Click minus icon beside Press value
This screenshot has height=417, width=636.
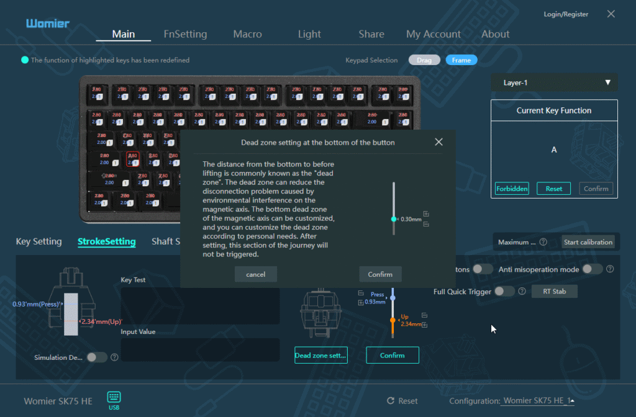(x=361, y=293)
